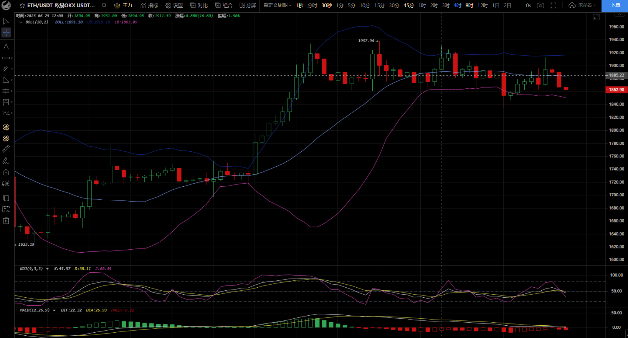
Task: Click the blue 下单 order button
Action: (x=615, y=5)
